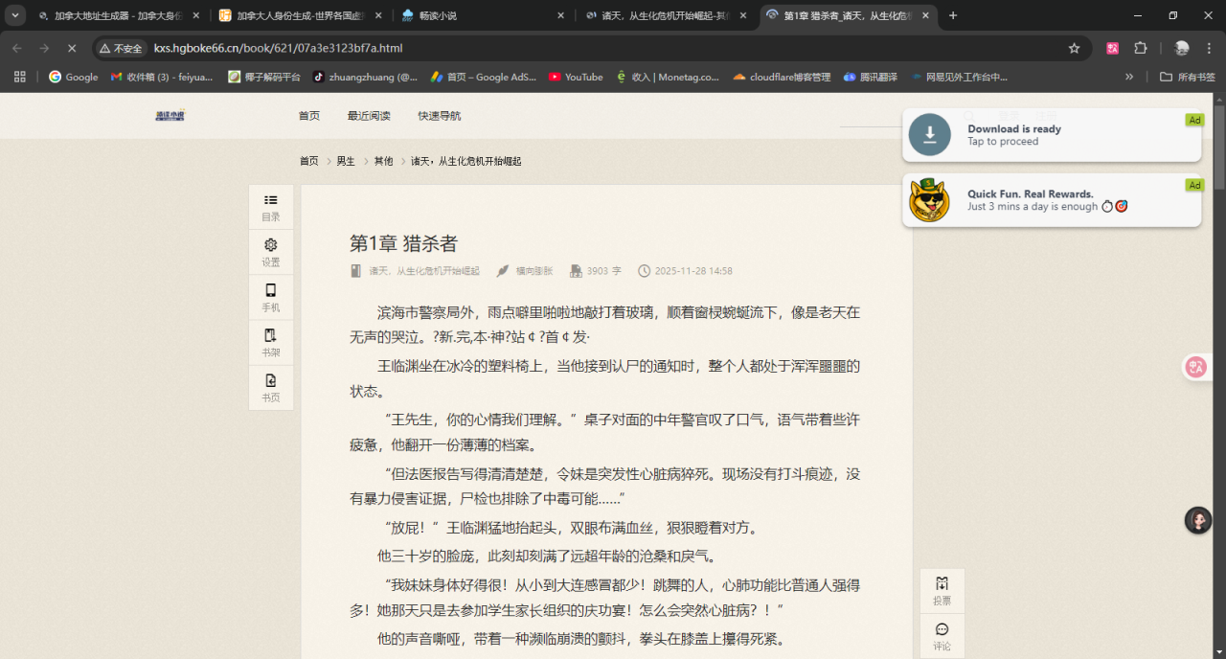
Task: Open the 所有书签 bookmarks folder
Action: 1188,78
